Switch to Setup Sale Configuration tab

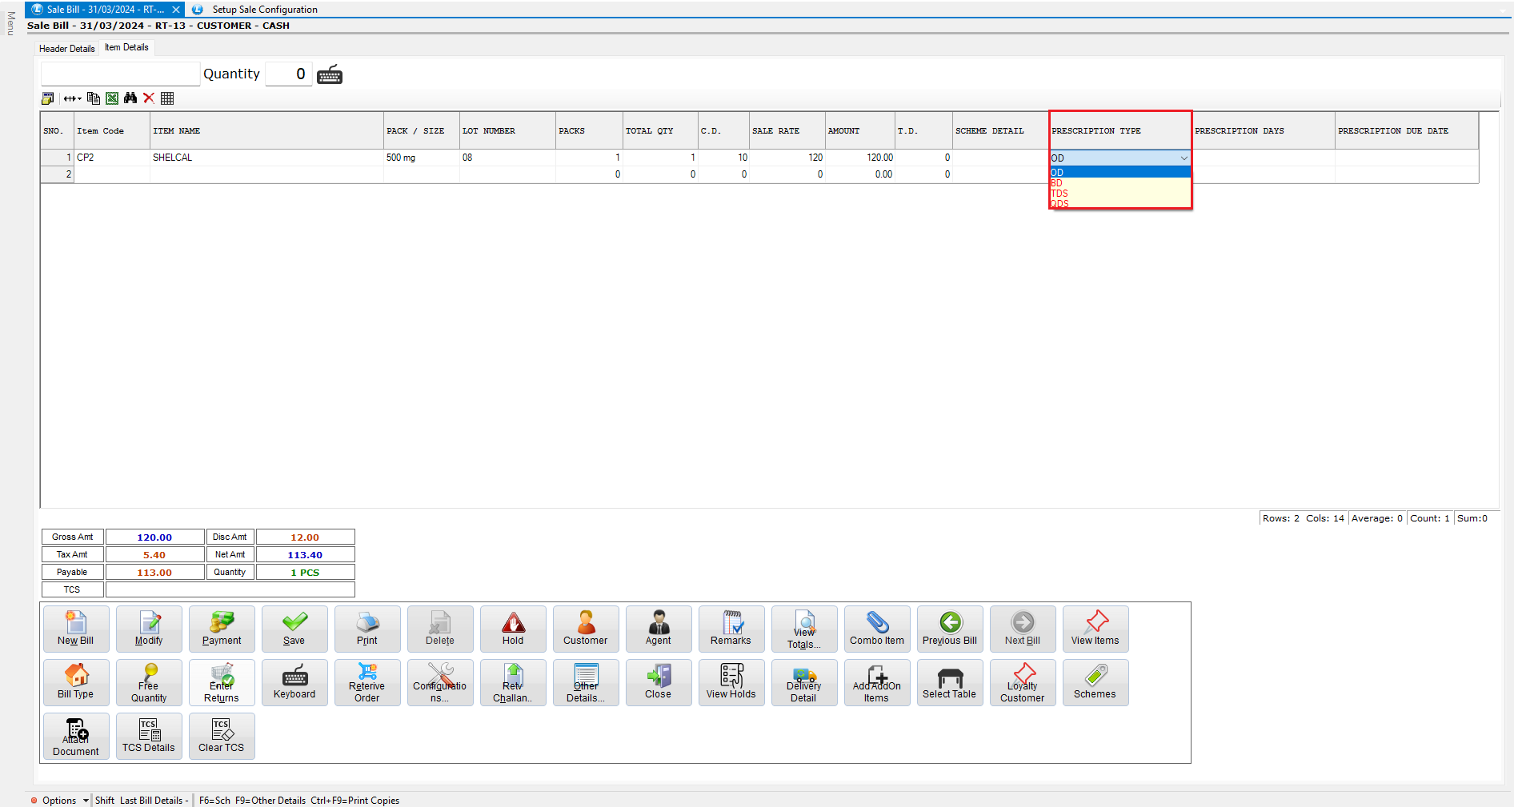tap(264, 10)
